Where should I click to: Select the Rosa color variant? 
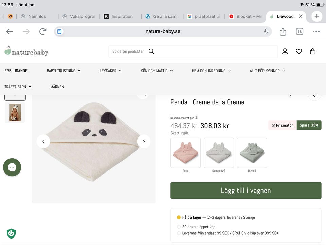185,153
